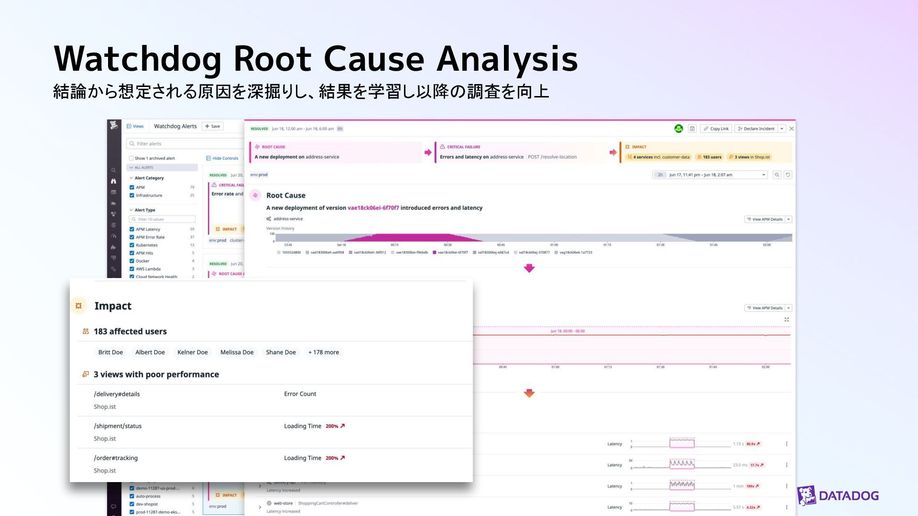Expand the latency chart with fullscreen icon
918x516 pixels.
[787, 320]
